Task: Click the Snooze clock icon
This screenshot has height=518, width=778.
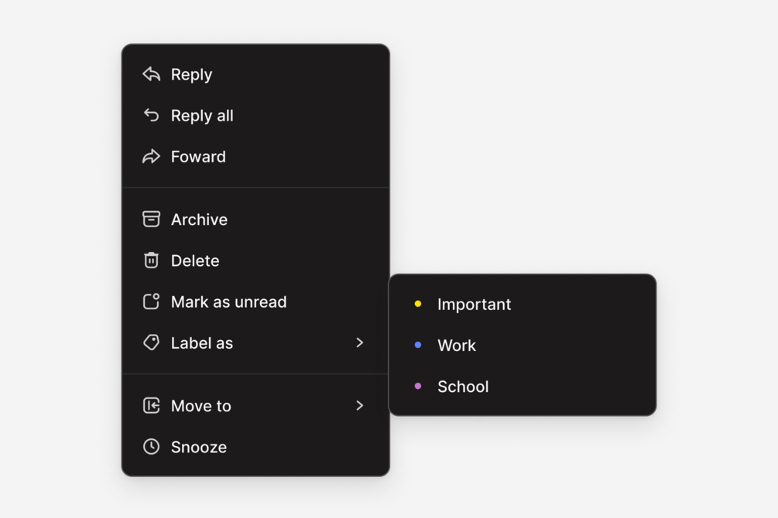Action: coord(151,447)
